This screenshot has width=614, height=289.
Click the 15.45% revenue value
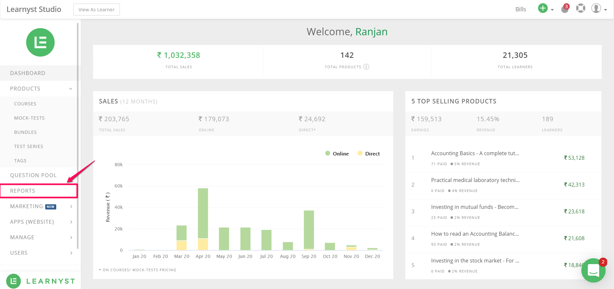click(x=488, y=119)
